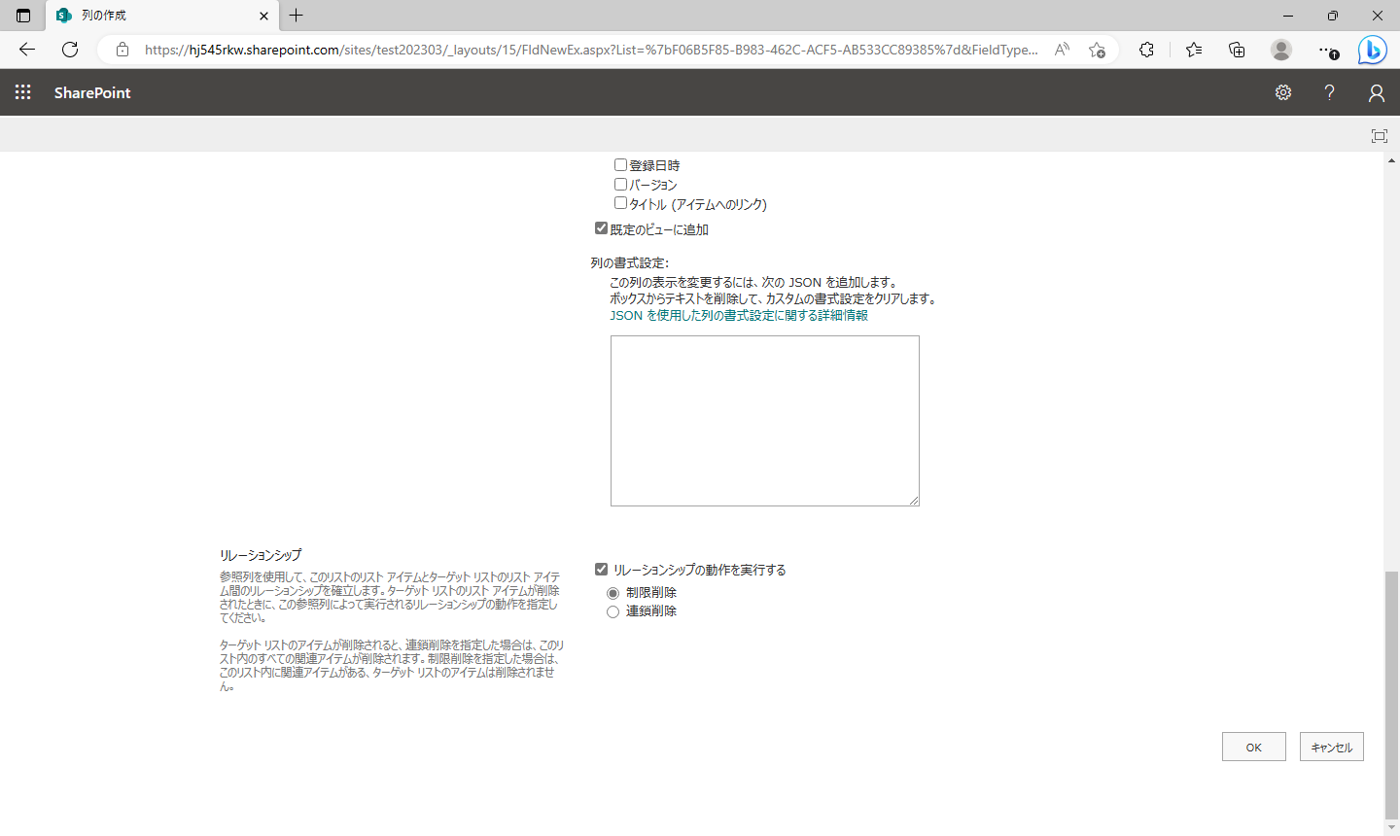
Task: Open Read aloud in address bar
Action: (x=1062, y=50)
